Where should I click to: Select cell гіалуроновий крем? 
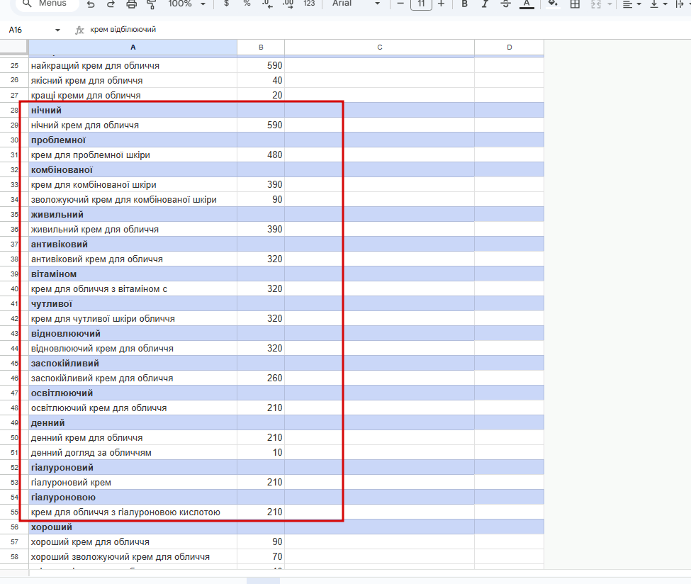click(x=133, y=483)
